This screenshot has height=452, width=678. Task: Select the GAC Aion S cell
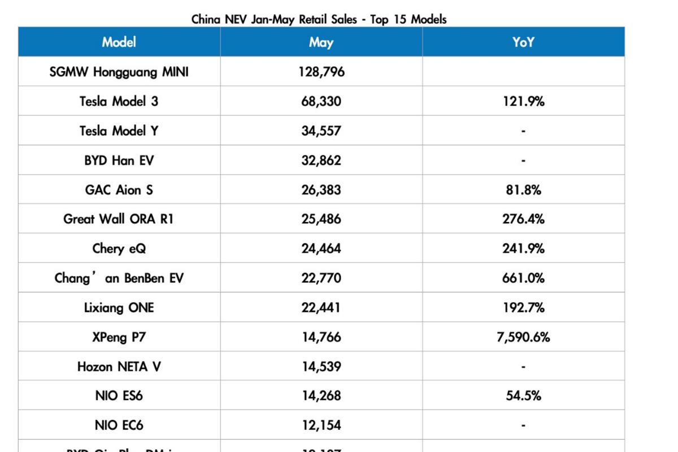click(x=119, y=190)
